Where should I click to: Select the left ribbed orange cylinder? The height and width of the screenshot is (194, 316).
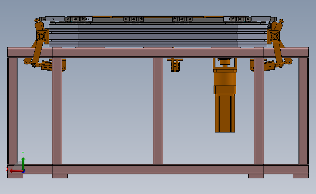[x=47, y=66]
